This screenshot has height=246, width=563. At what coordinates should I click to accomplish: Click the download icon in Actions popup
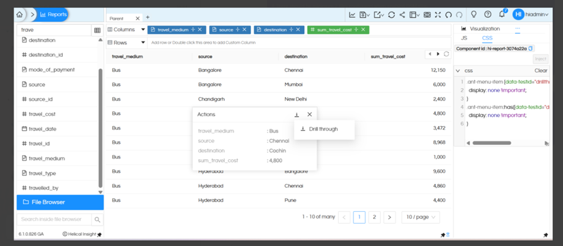pyautogui.click(x=296, y=114)
